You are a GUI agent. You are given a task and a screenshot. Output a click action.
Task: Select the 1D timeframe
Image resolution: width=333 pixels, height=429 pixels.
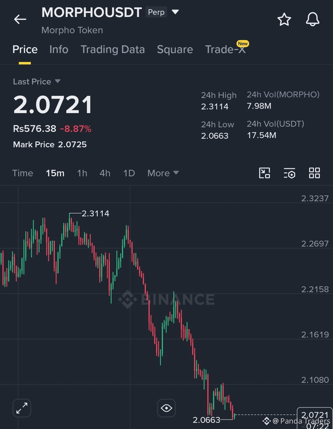point(129,173)
